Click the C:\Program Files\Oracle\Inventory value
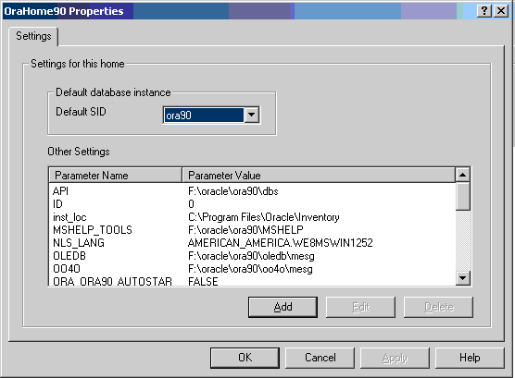Viewport: 515px width, 378px height. coord(264,217)
